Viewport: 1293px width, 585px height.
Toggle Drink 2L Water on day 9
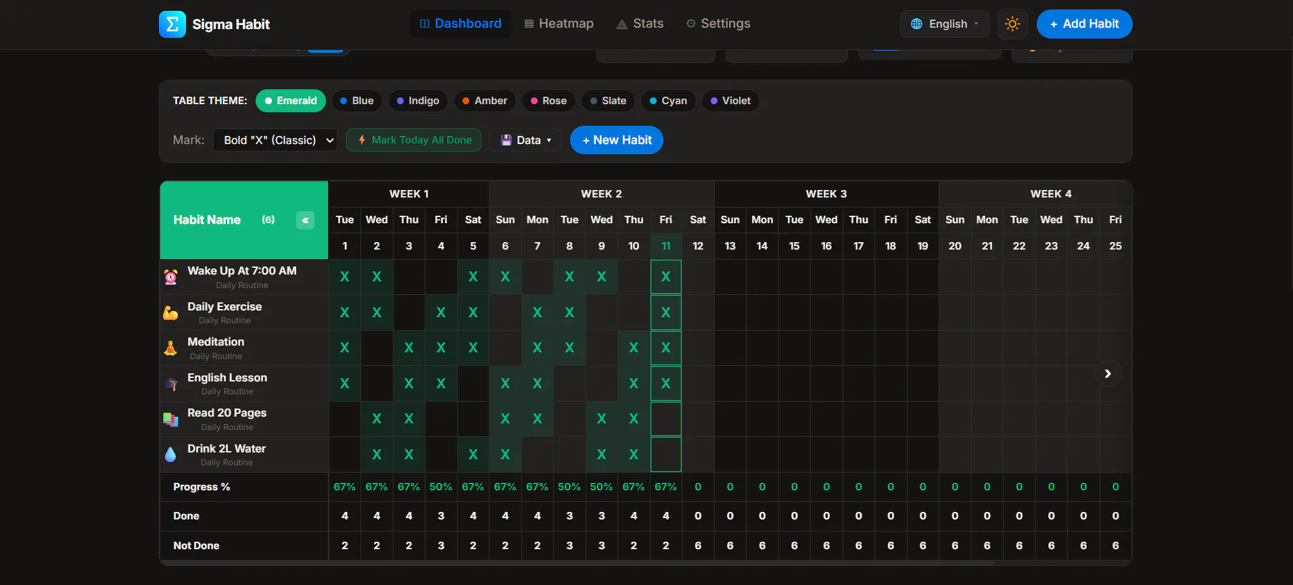click(x=602, y=454)
